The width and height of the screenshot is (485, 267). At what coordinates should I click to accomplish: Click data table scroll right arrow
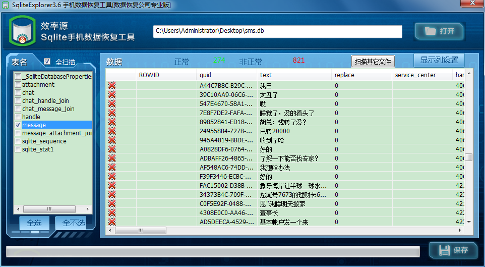coord(460,230)
